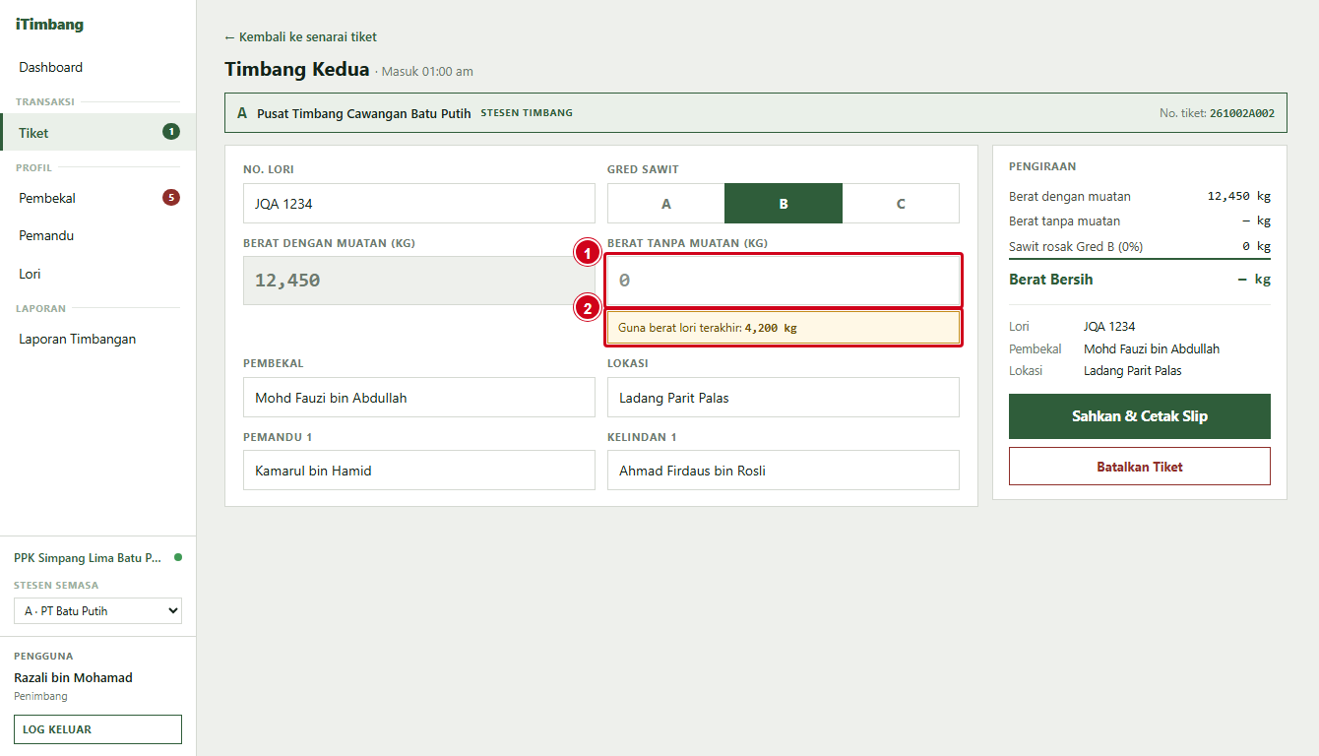
Task: Select sawit grade B
Action: pos(784,204)
